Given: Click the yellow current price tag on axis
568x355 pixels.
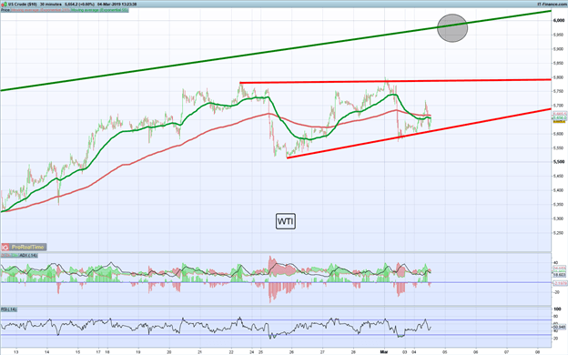Looking at the screenshot, I should pyautogui.click(x=559, y=122).
